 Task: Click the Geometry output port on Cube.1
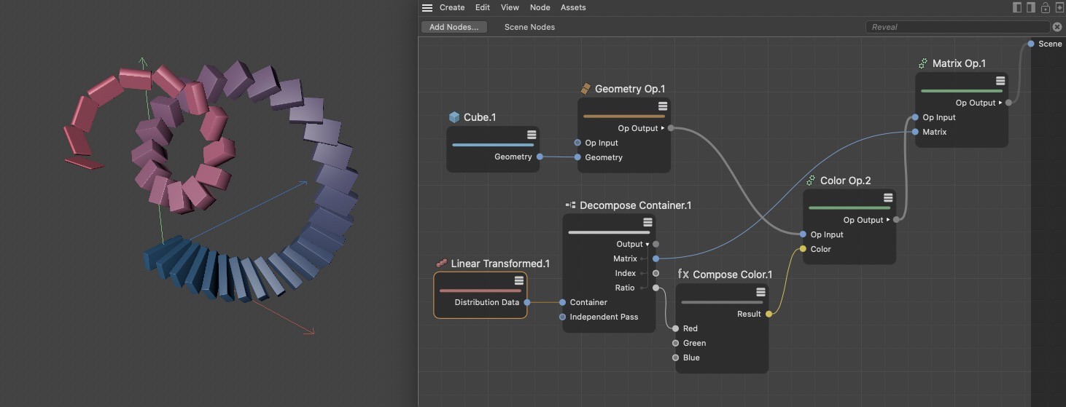540,157
